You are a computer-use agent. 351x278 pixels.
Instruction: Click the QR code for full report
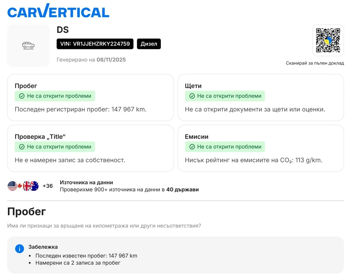pyautogui.click(x=328, y=40)
